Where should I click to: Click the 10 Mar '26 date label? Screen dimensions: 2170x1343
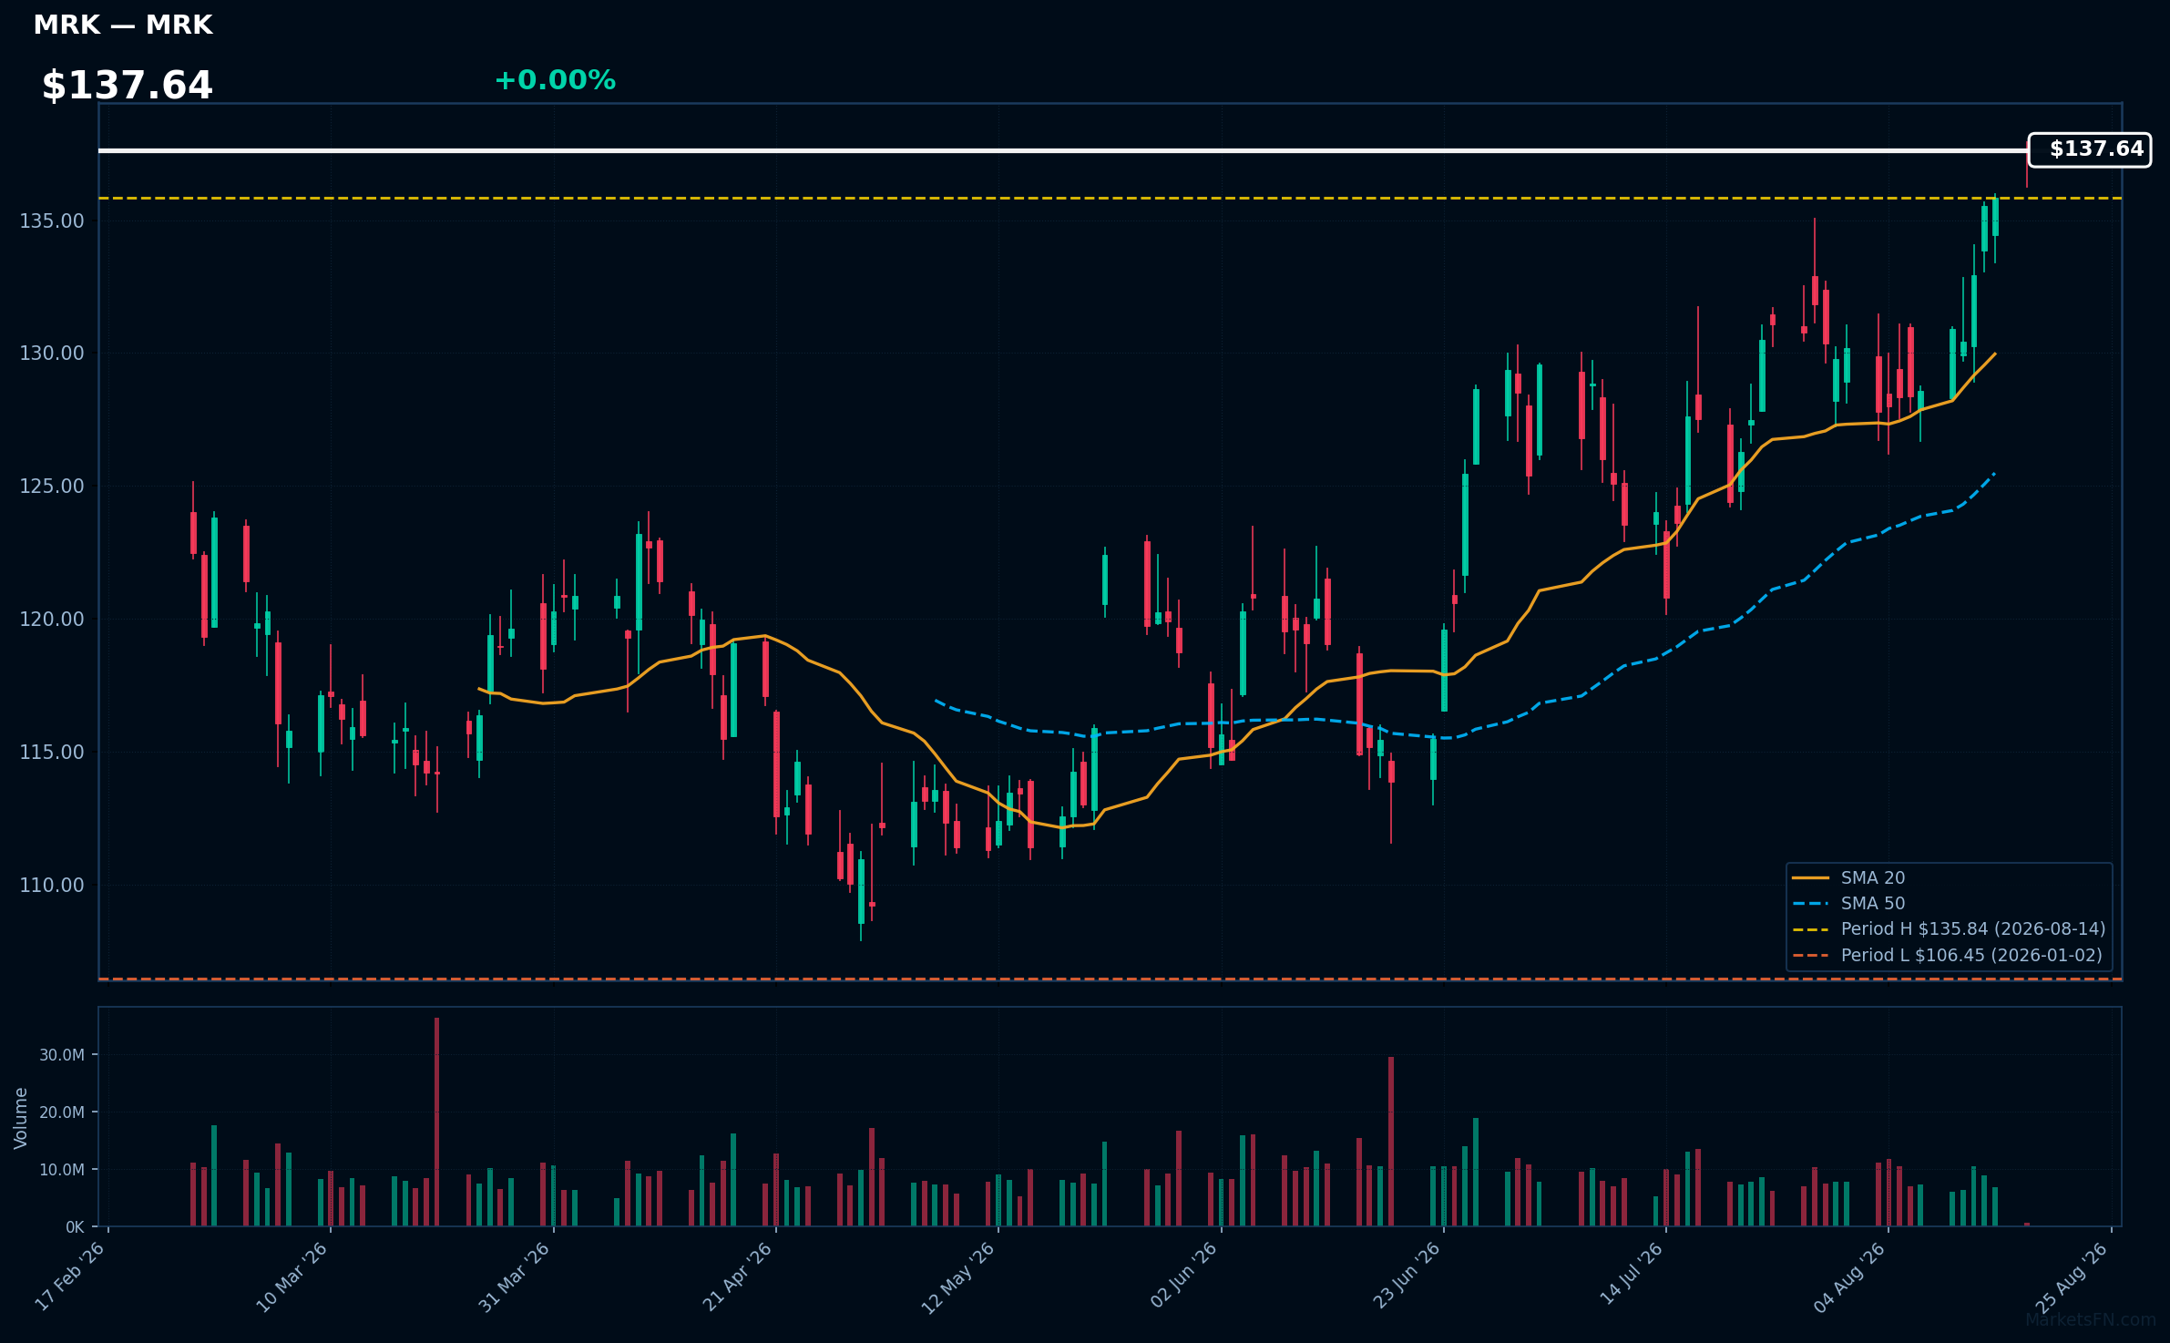(x=292, y=1276)
